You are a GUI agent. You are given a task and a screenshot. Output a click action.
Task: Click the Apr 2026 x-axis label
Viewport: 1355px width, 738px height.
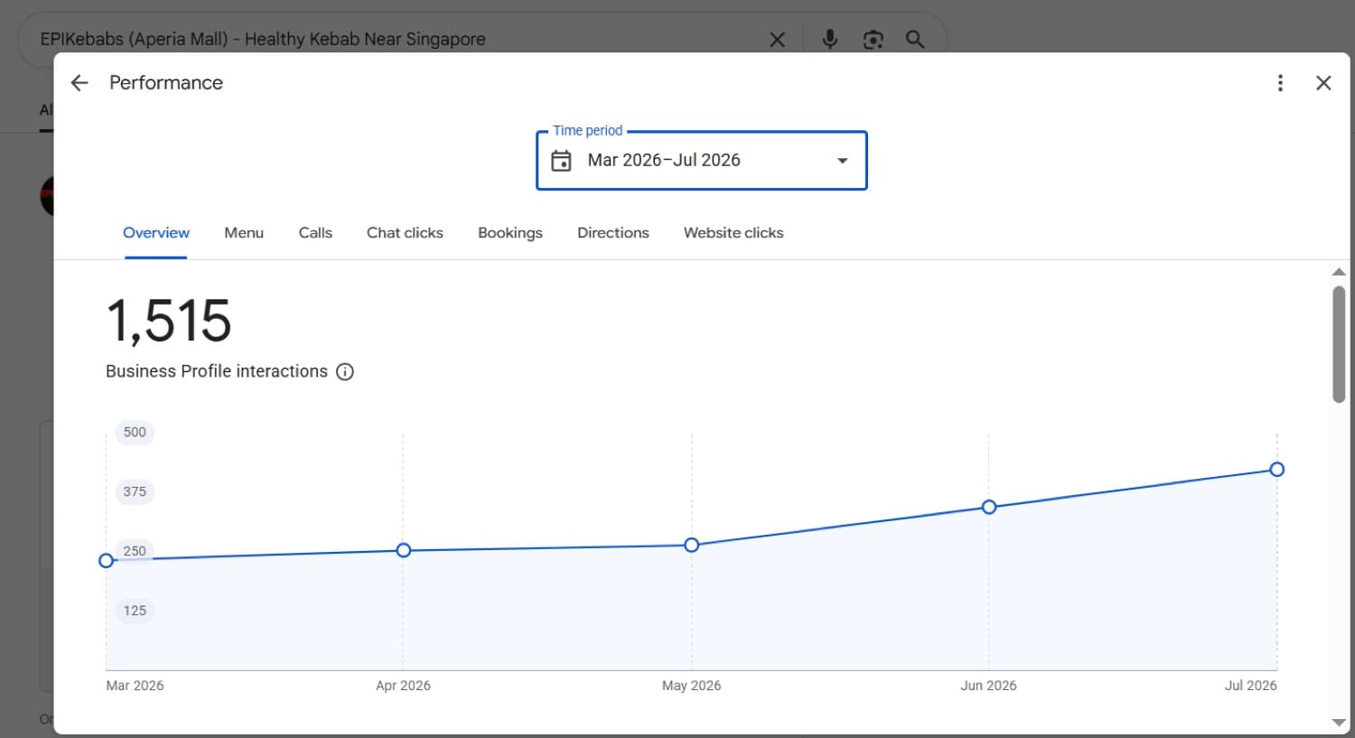403,686
